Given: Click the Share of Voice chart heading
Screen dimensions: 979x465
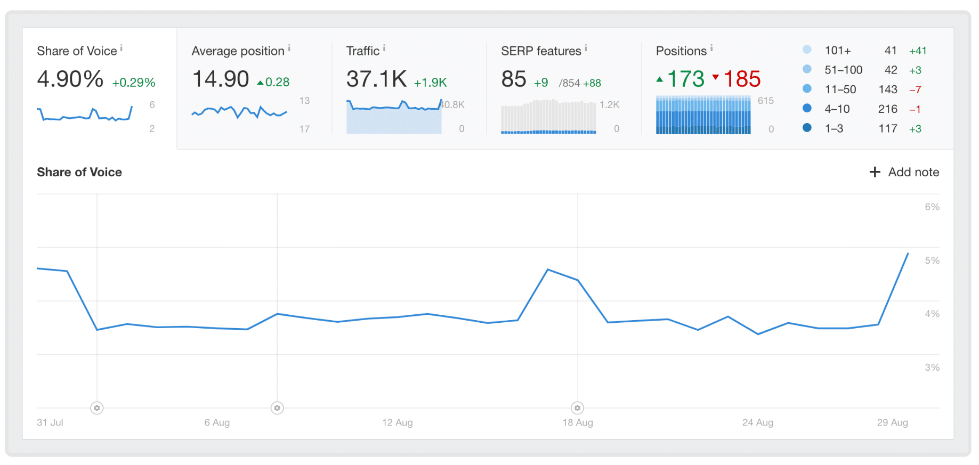Looking at the screenshot, I should click(x=79, y=172).
